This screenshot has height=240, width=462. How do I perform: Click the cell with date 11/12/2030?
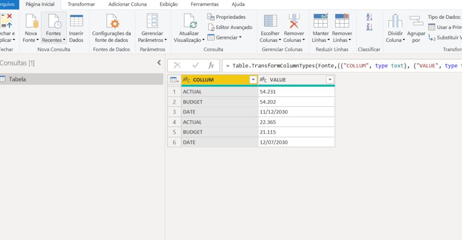pos(296,112)
